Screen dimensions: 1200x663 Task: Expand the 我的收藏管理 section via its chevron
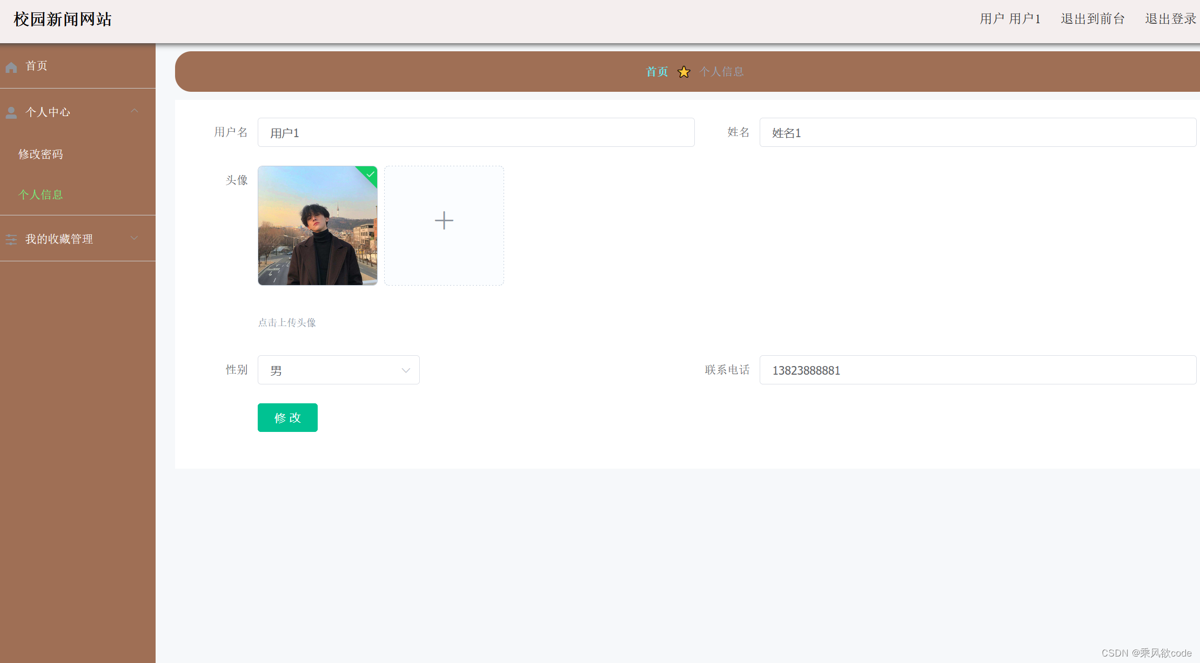[135, 238]
